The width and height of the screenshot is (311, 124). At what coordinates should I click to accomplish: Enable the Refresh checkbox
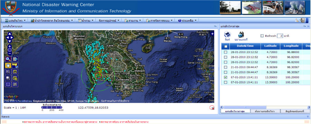tap(262, 36)
